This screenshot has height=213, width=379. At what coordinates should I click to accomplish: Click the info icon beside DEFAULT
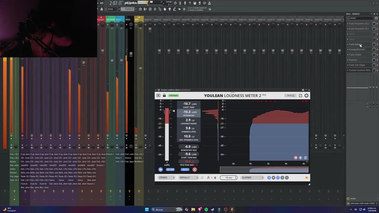202,178
